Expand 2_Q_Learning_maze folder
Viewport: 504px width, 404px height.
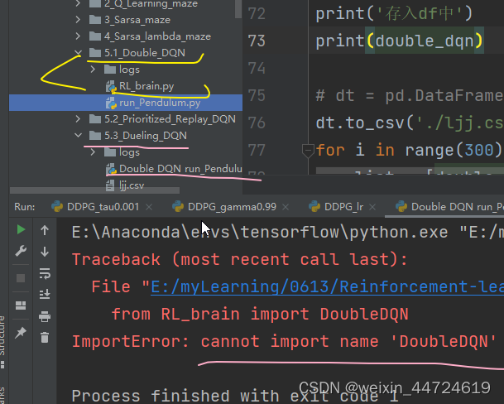click(x=78, y=3)
